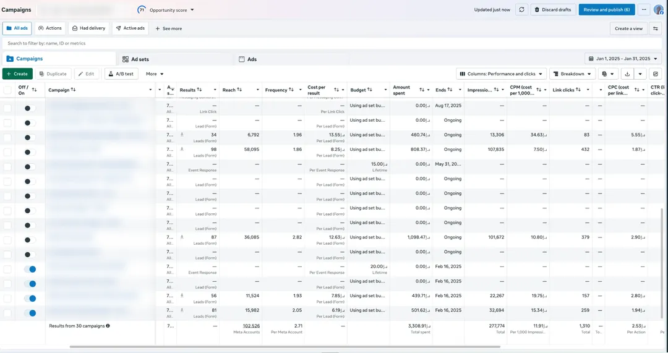Open the Results column header menu arrow

tap(215, 90)
